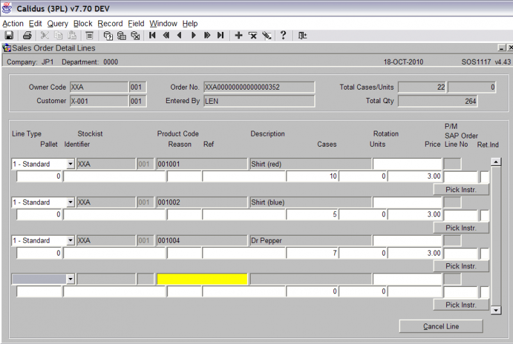The width and height of the screenshot is (513, 344).
Task: Click the Sales Order Detail Lines window icon
Action: tap(7, 48)
